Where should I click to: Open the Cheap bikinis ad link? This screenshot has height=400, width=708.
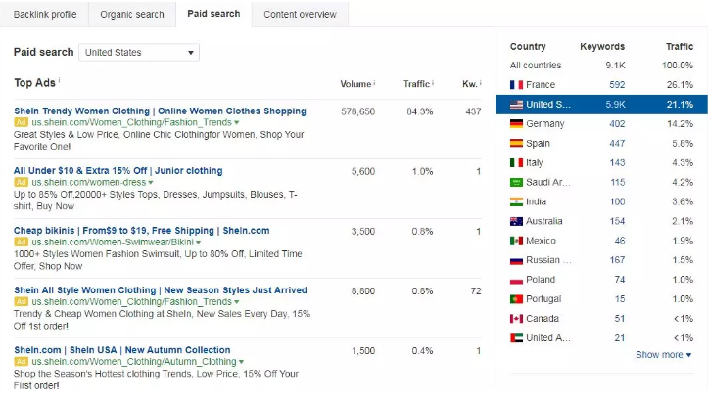(x=141, y=231)
